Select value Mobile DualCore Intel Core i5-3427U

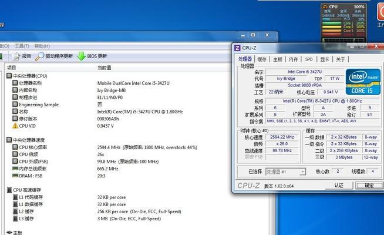(x=133, y=83)
